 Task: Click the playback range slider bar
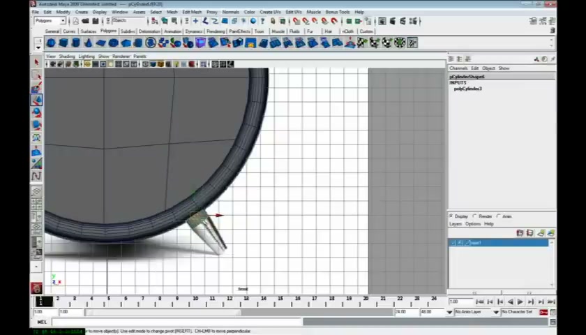pyautogui.click(x=163, y=312)
